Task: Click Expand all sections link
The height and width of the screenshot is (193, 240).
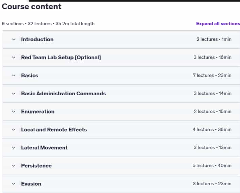Action: pyautogui.click(x=218, y=23)
